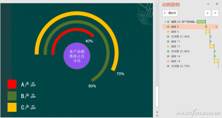Viewport: 222px width, 118px height.
Task: Click green star icon of 文本框 23: 70%
Action: pos(168,66)
